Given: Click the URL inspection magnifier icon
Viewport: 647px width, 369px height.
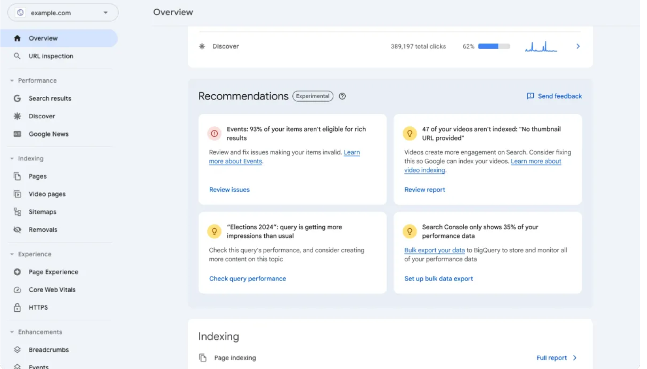Looking at the screenshot, I should point(17,56).
